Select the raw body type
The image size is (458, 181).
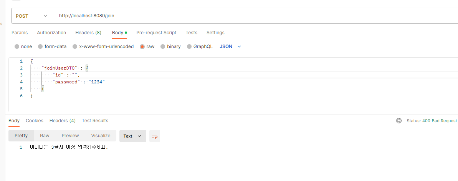point(147,46)
